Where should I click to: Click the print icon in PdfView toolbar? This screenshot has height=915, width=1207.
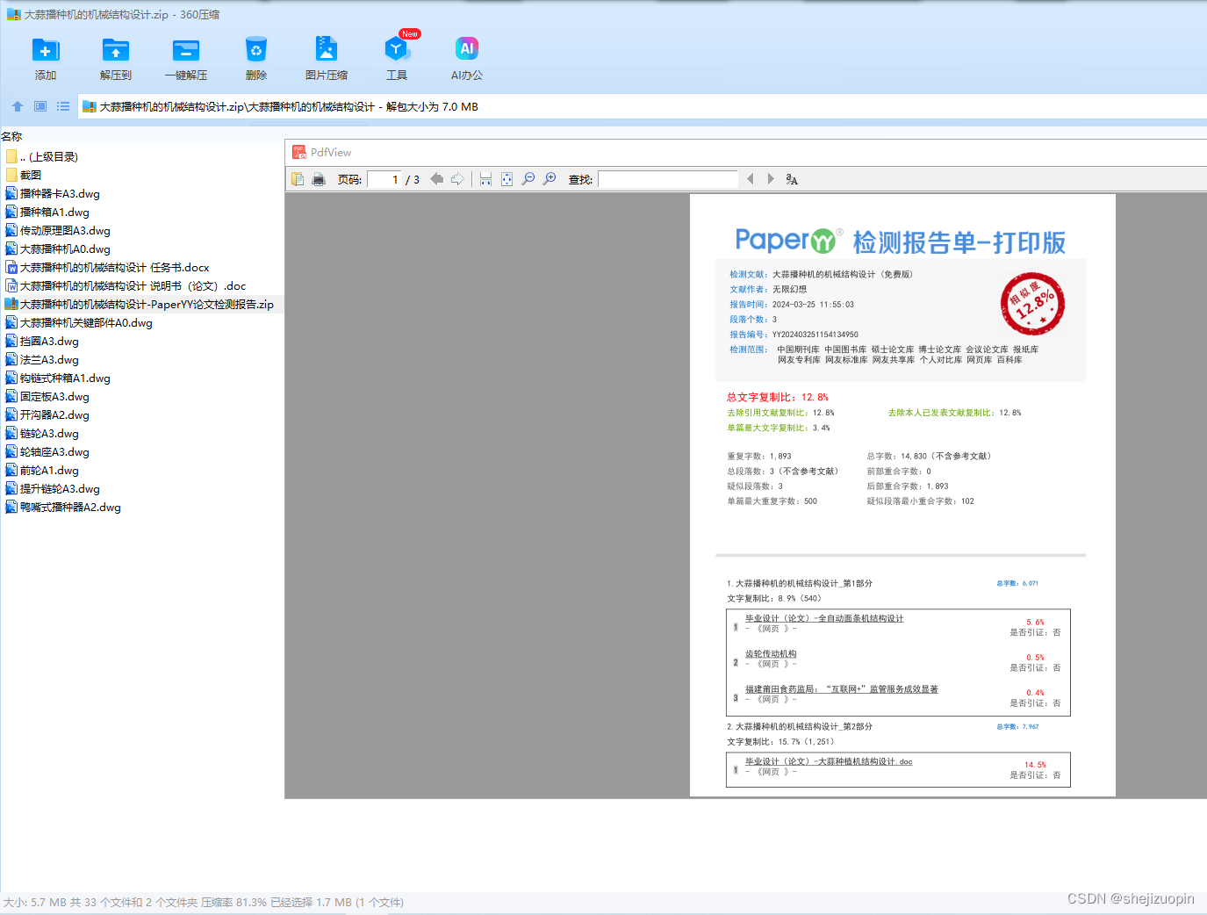pyautogui.click(x=319, y=179)
